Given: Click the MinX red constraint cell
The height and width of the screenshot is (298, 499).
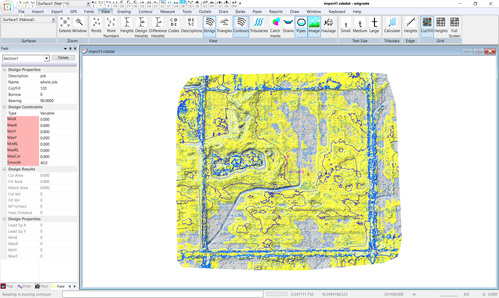Looking at the screenshot, I should pos(23,119).
